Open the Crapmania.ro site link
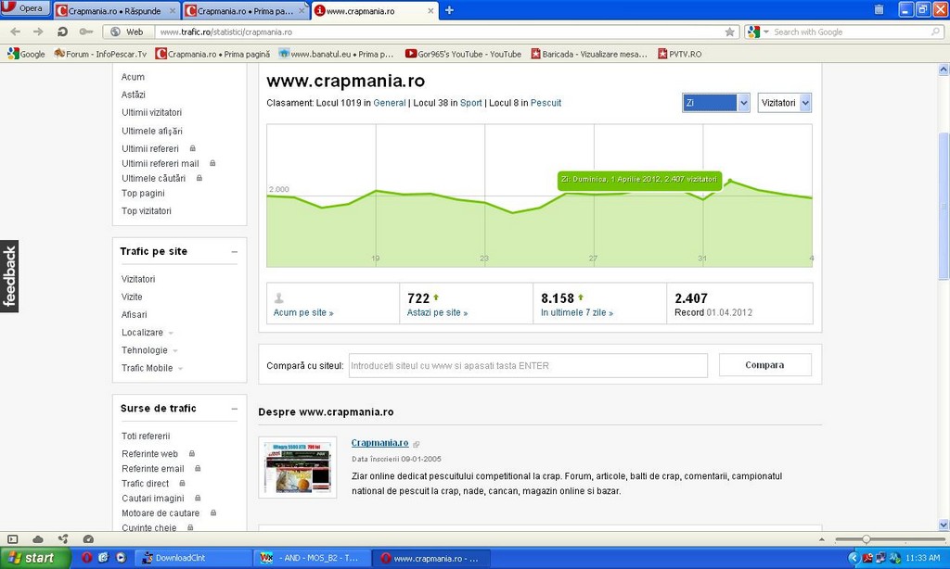950x569 pixels. tap(379, 443)
